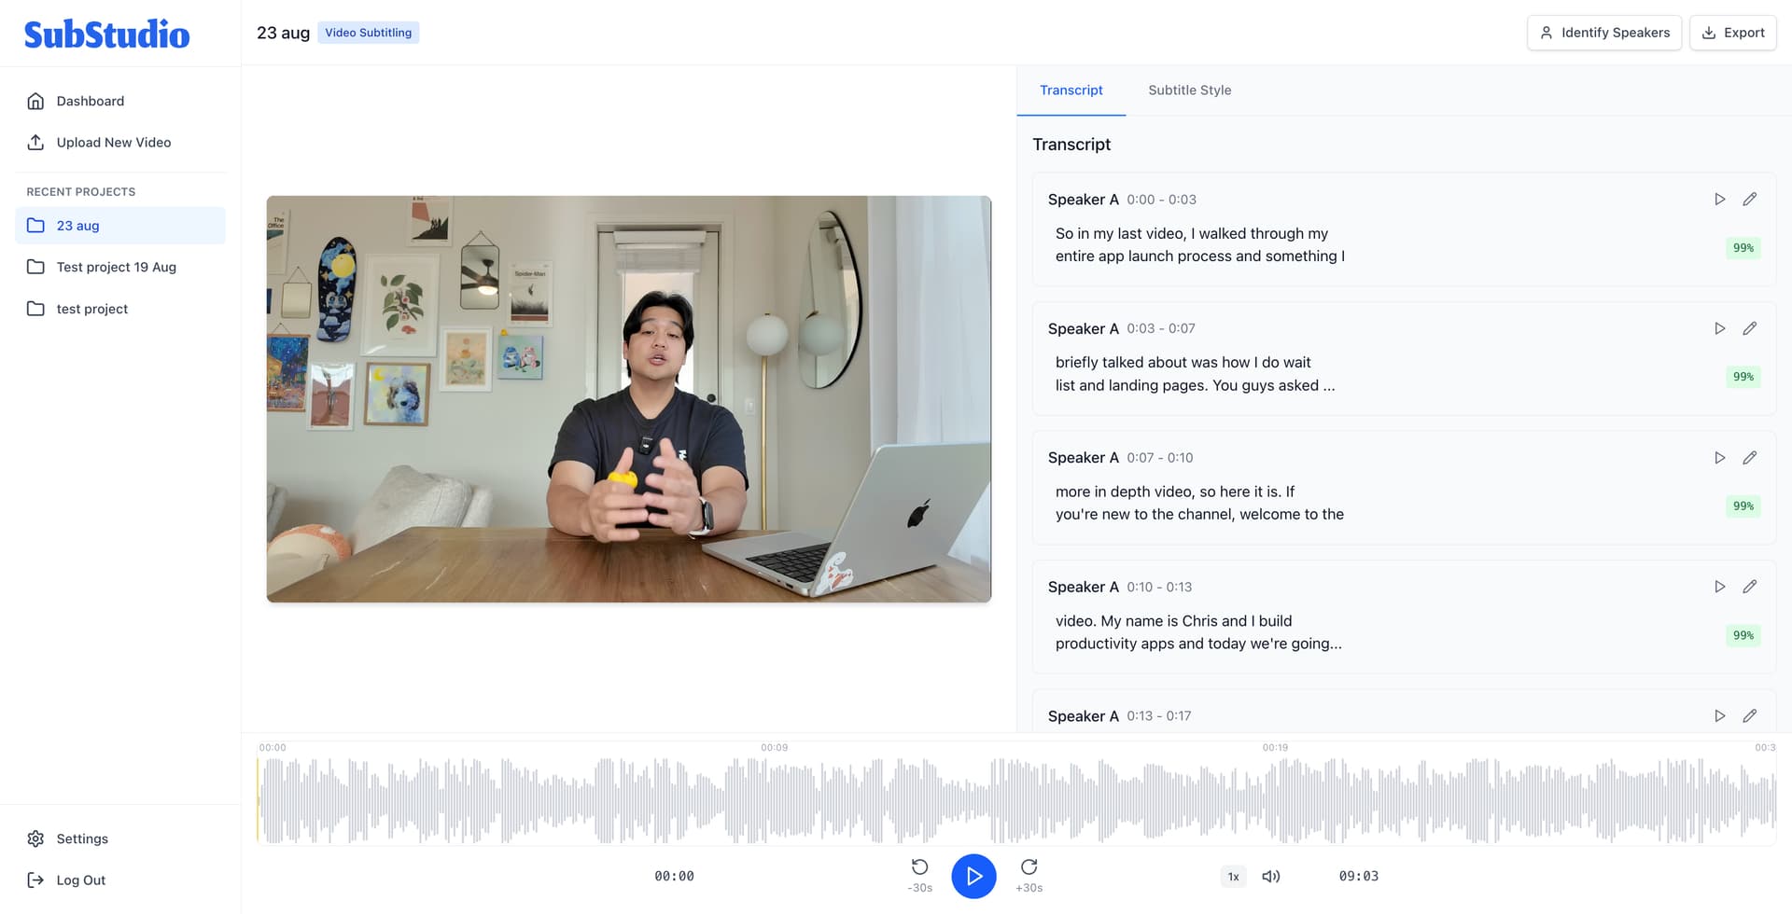The width and height of the screenshot is (1792, 914).
Task: Open Settings from the sidebar
Action: point(82,838)
